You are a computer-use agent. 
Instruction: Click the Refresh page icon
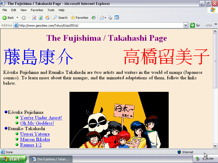point(41,18)
